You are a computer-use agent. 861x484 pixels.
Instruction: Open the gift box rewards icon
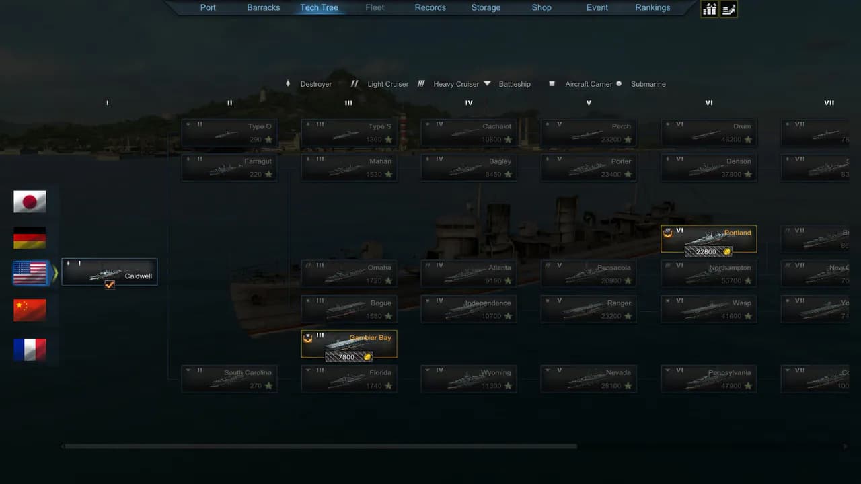pos(709,9)
